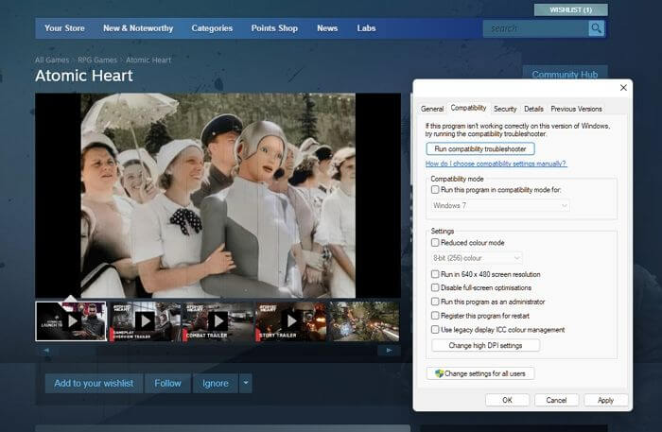Image resolution: width=662 pixels, height=432 pixels.
Task: Click the search magnifier icon
Action: tap(596, 28)
